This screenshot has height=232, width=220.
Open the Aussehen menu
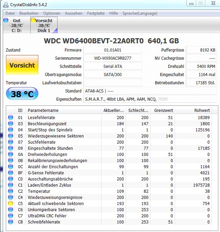(74, 13)
